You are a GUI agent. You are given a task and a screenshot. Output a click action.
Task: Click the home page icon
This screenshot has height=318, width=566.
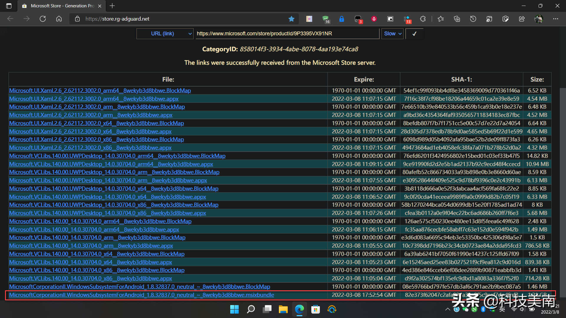point(59,19)
